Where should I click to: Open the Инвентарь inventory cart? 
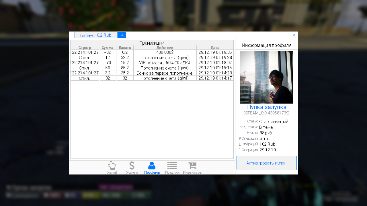(x=192, y=167)
